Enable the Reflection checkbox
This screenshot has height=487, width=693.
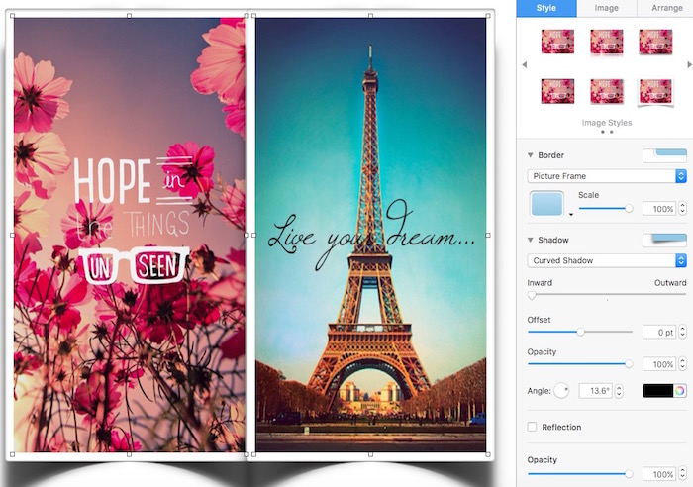click(533, 427)
